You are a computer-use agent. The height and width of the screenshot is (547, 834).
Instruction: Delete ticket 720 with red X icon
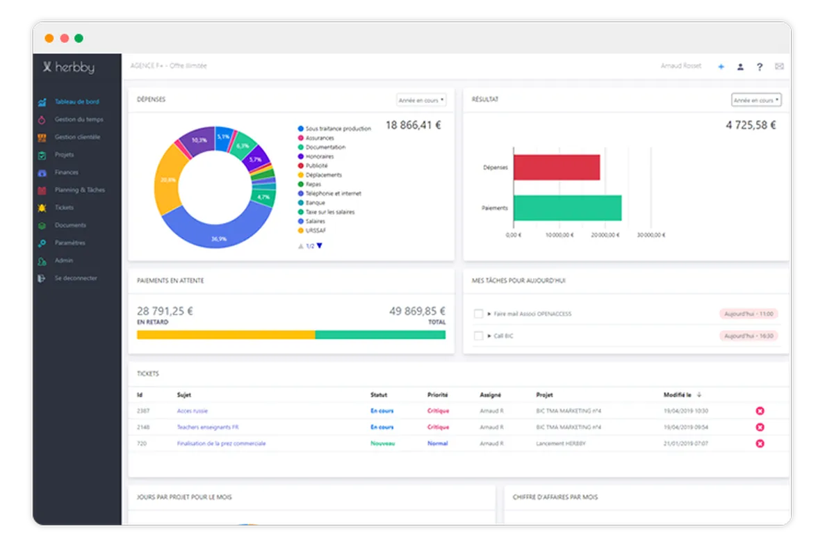coord(760,443)
